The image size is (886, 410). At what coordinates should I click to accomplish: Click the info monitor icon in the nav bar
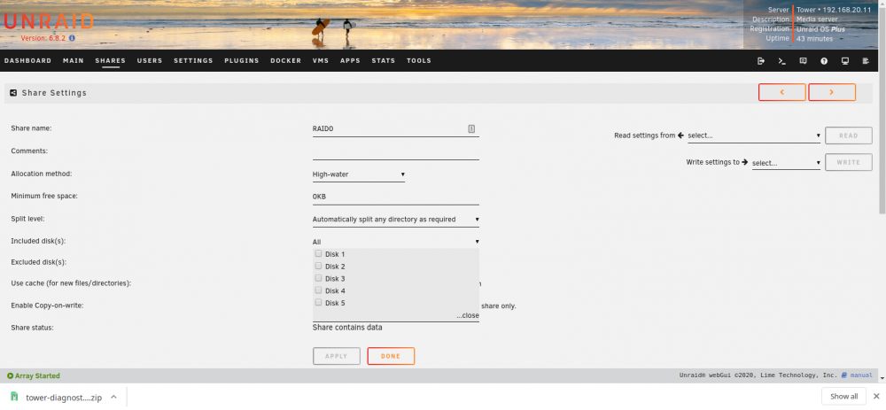pyautogui.click(x=844, y=61)
